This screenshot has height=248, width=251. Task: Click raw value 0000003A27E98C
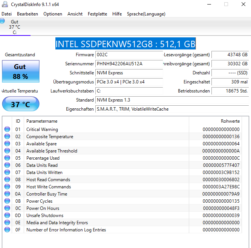[x=221, y=187]
